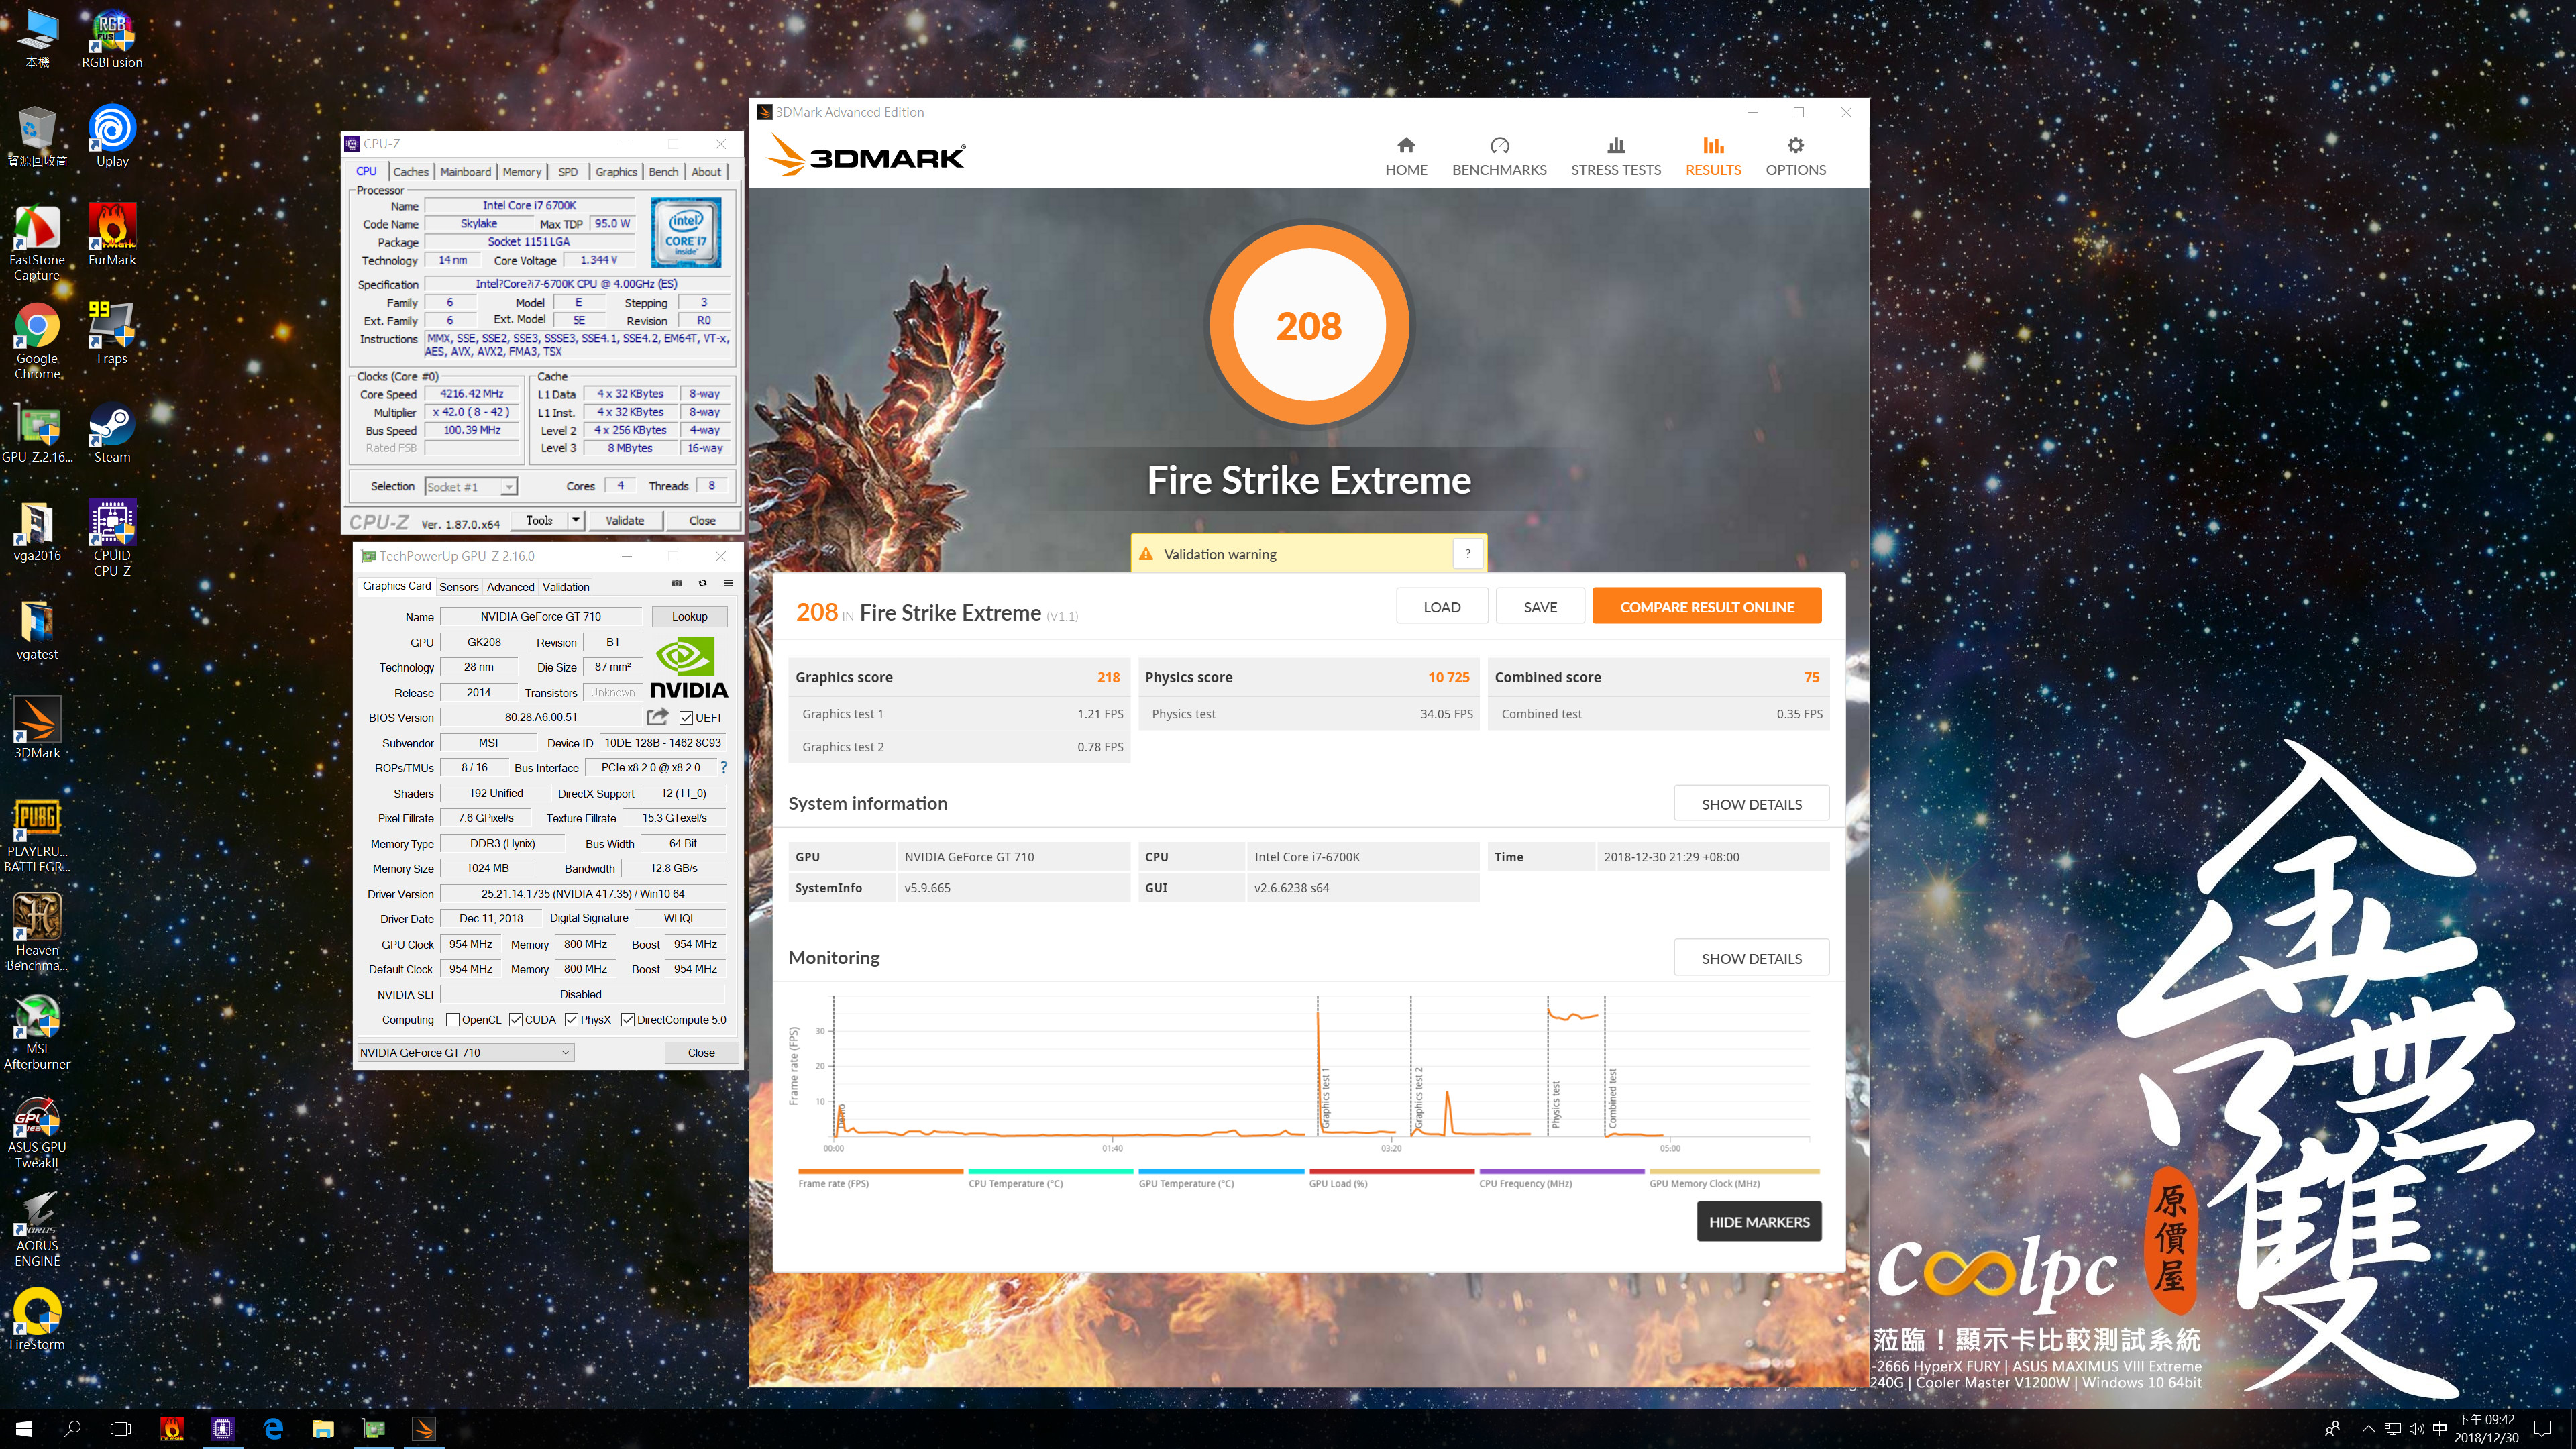Open Google Chrome from the desktop
Viewport: 2576px width, 1449px height.
(37, 341)
